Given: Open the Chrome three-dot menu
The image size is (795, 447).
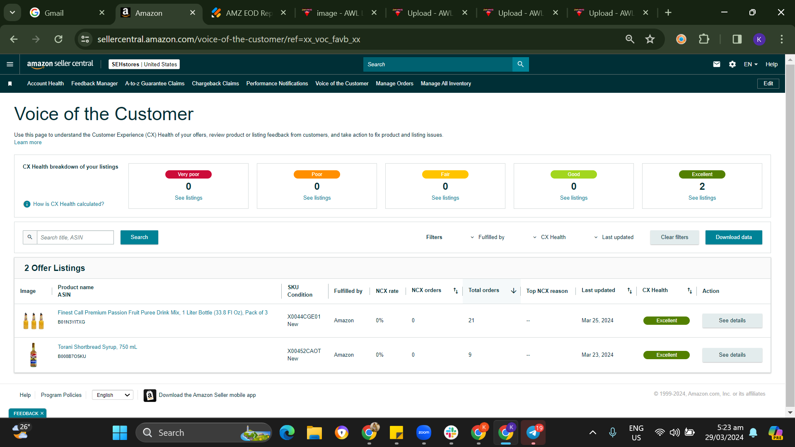Looking at the screenshot, I should [782, 39].
